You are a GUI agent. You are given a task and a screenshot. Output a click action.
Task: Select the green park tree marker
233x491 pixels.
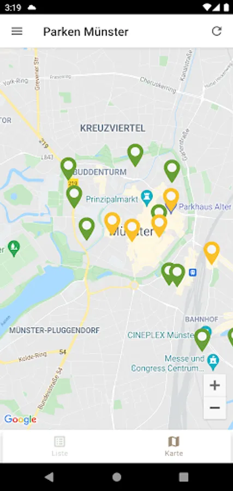coord(14,249)
